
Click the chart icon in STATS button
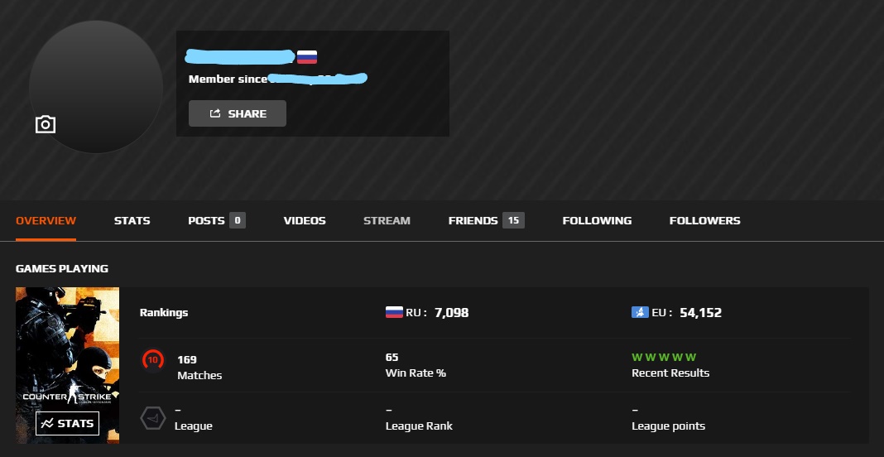pyautogui.click(x=47, y=423)
